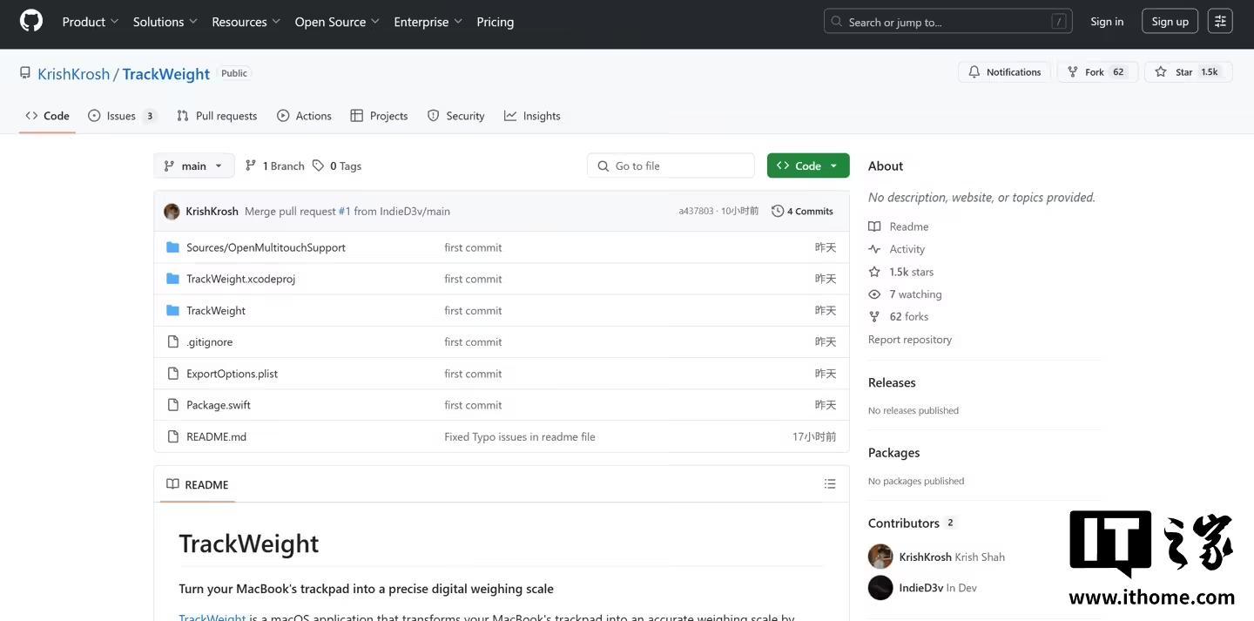Click the Notifications bell button
The height and width of the screenshot is (621, 1254).
1005,72
